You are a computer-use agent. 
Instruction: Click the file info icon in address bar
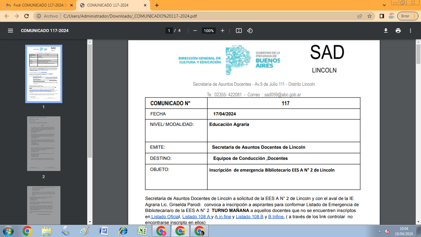click(39, 16)
